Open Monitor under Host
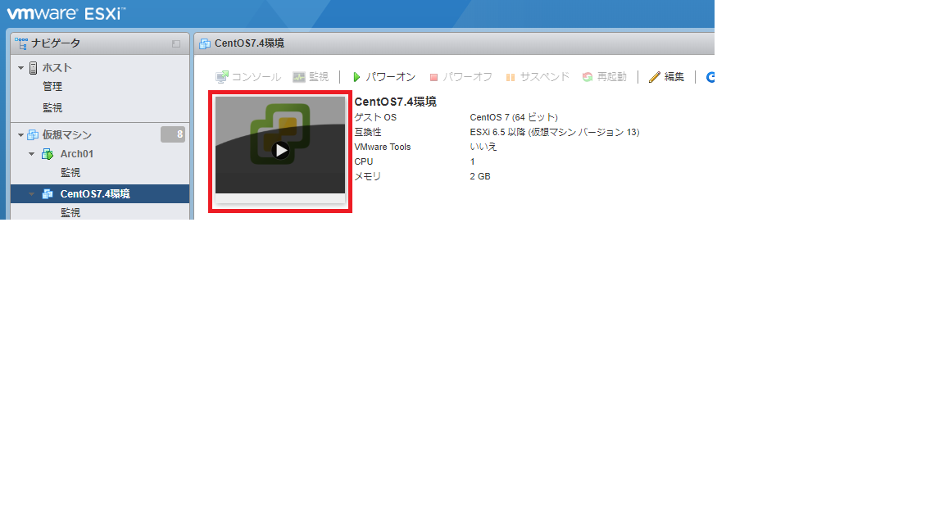Screen dimensions: 944x531 point(52,108)
